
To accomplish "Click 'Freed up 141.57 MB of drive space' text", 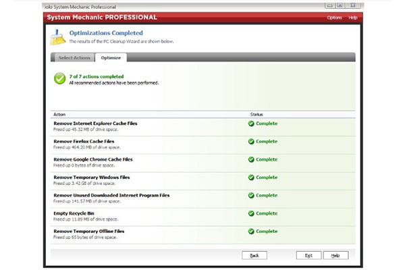I will pos(87,201).
